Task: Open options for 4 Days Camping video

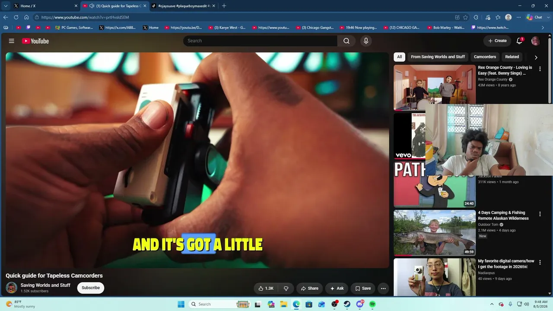Action: coord(540,214)
